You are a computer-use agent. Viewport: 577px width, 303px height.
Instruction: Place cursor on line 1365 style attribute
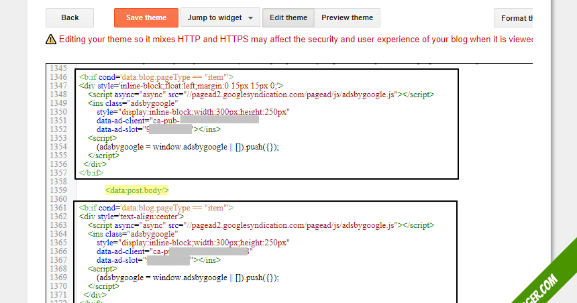coord(193,242)
